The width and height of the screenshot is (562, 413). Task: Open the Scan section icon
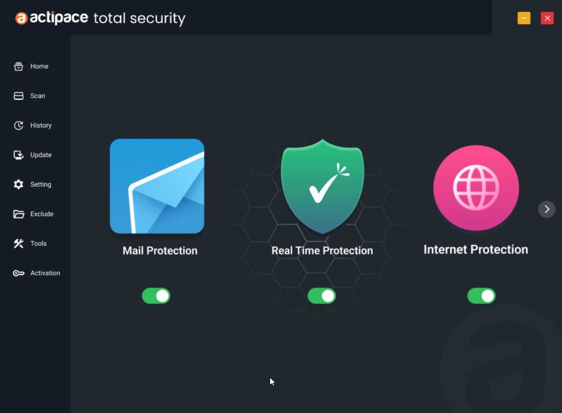click(18, 96)
